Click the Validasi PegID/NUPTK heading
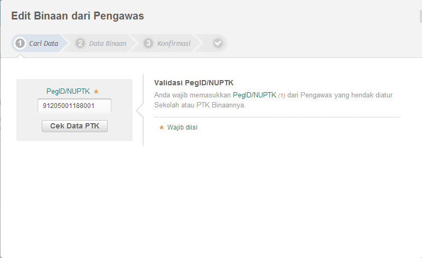Image resolution: width=422 pixels, height=258 pixels. pyautogui.click(x=193, y=83)
